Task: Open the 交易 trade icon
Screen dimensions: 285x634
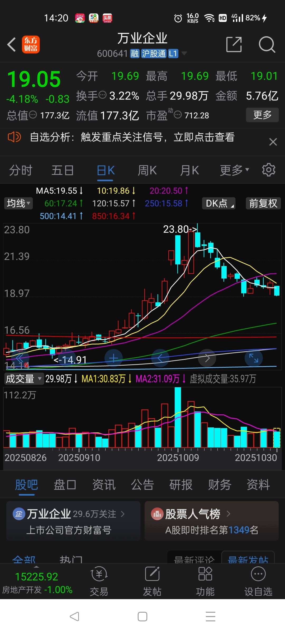Action: (x=99, y=581)
